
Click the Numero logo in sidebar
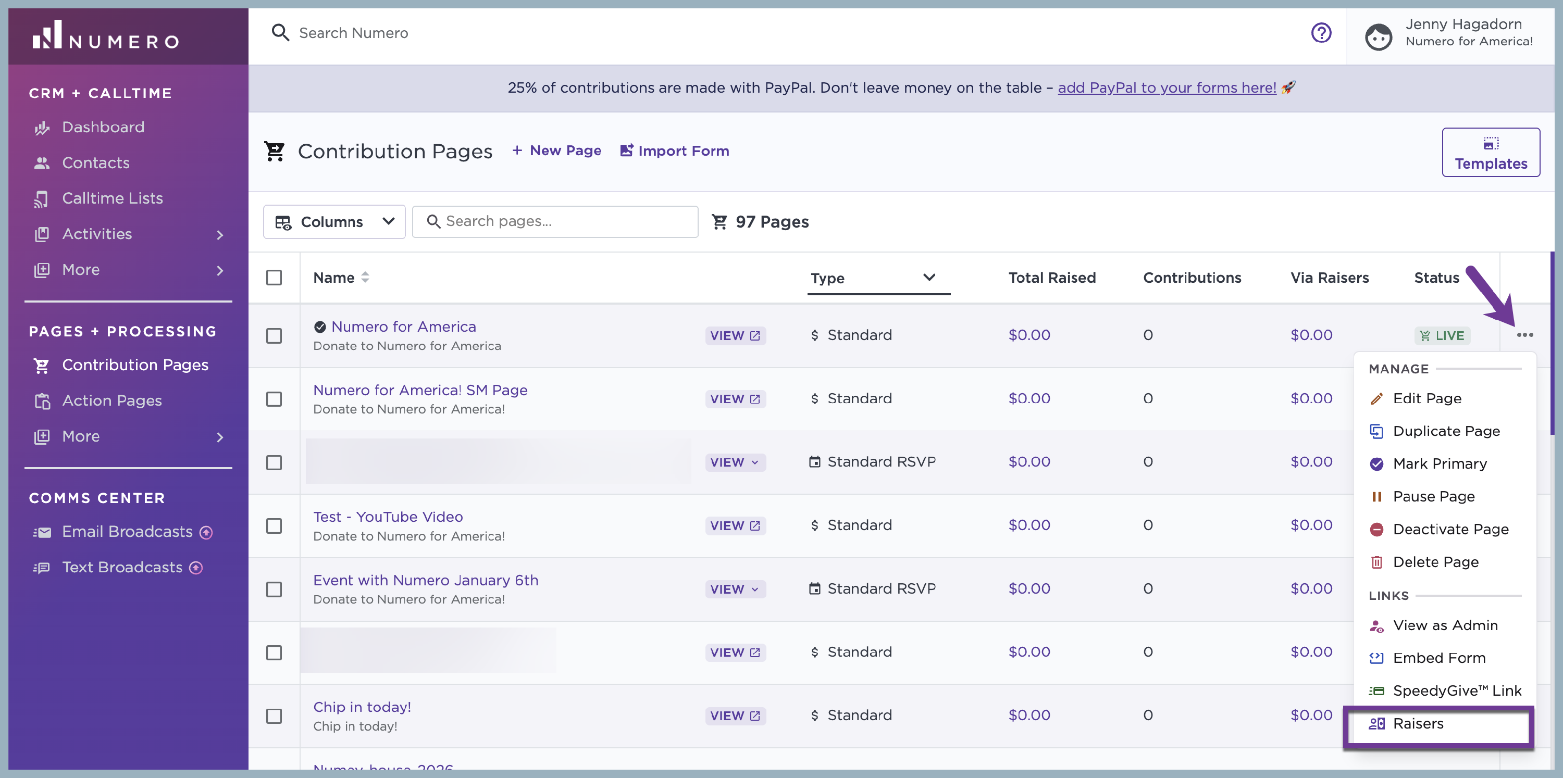(x=106, y=35)
